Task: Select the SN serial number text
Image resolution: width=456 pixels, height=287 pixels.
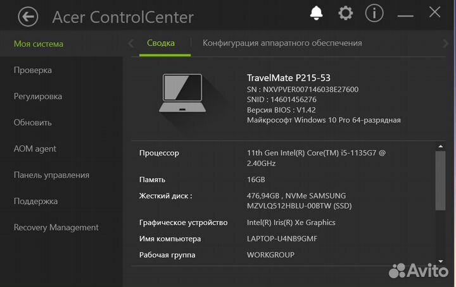Action: click(x=303, y=89)
